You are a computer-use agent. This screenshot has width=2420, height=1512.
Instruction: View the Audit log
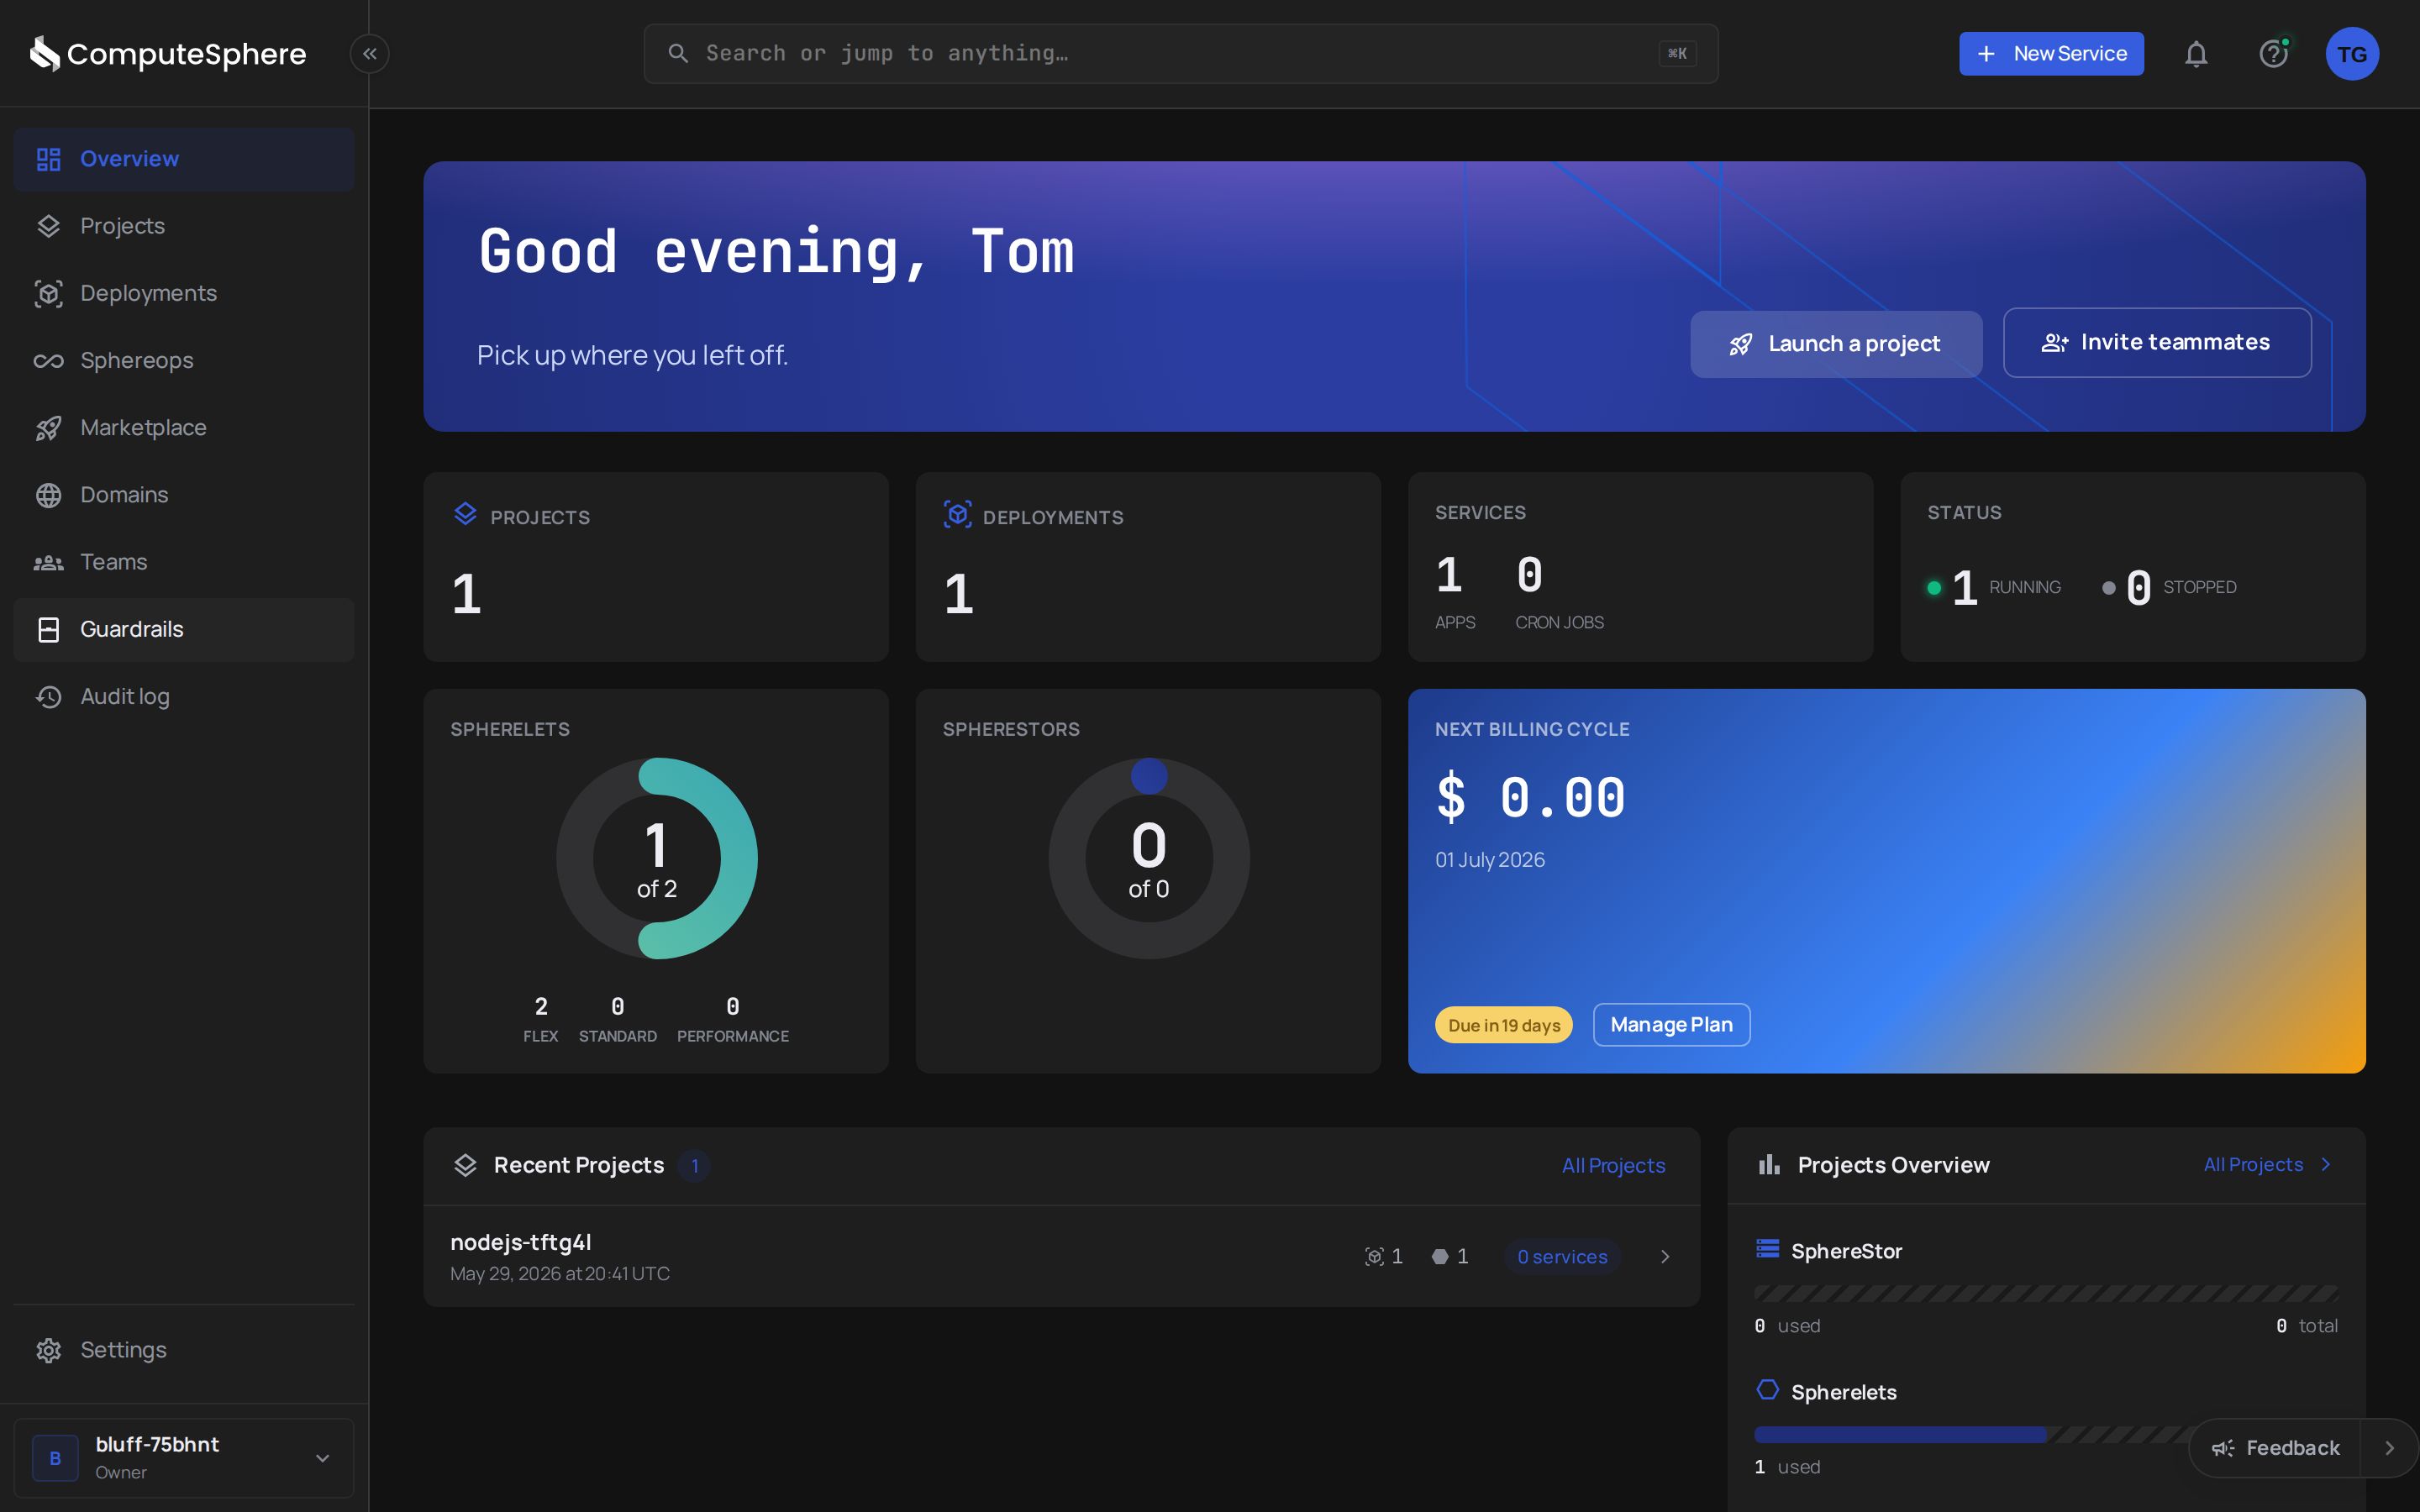[x=184, y=696]
